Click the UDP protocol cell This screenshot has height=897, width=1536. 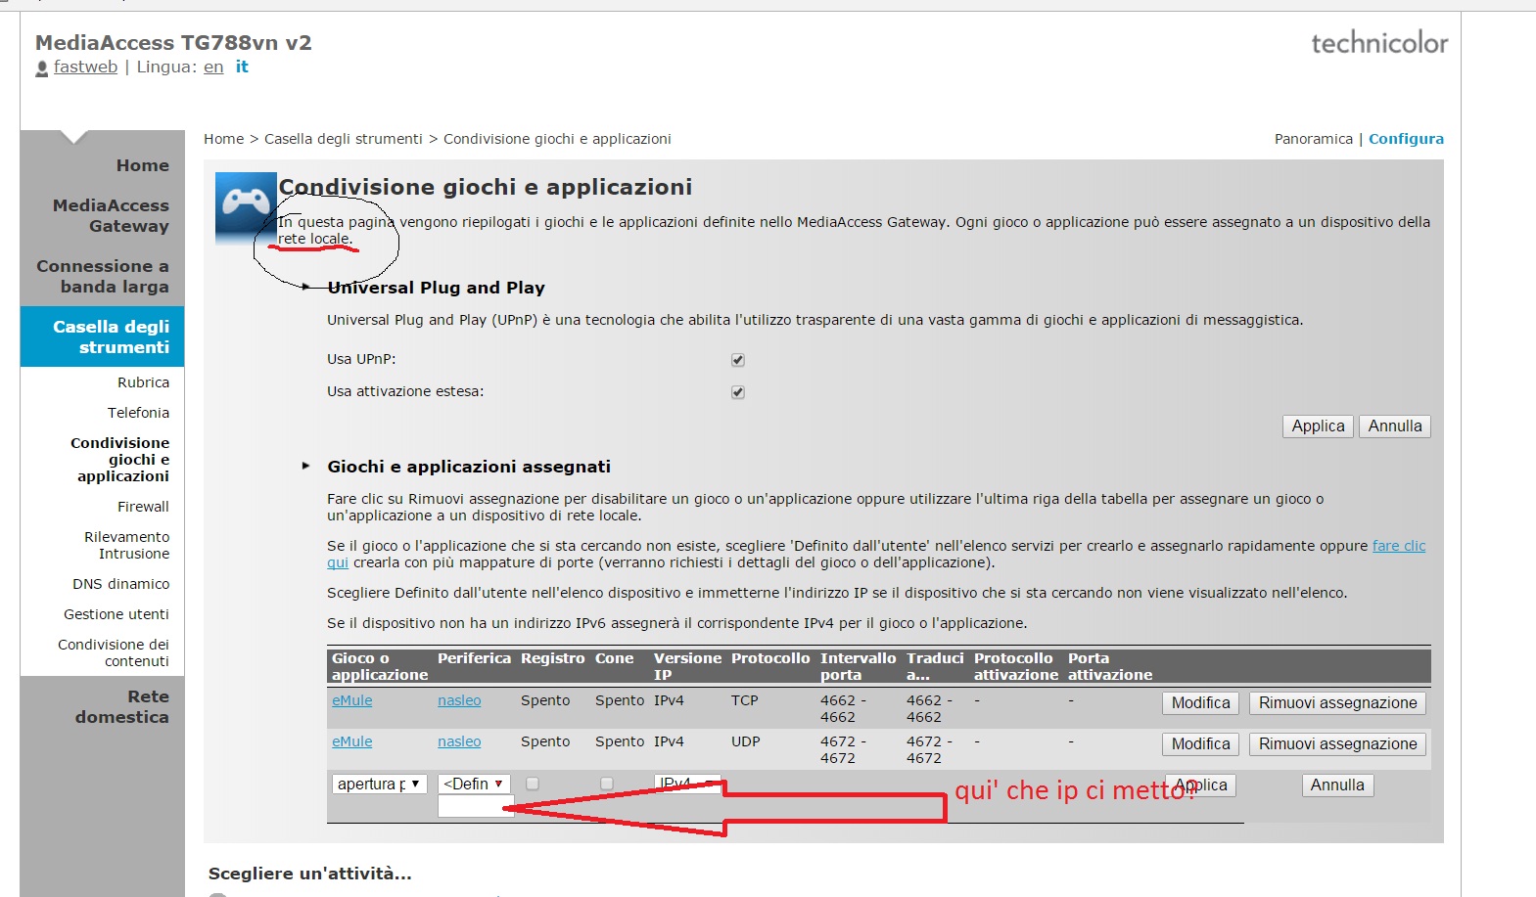tap(745, 741)
